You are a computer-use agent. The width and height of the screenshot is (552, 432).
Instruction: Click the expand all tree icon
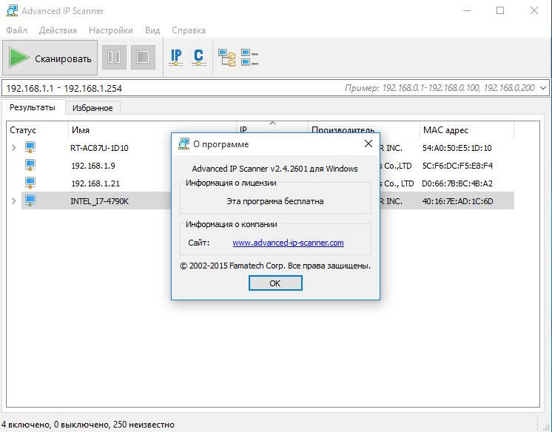[x=226, y=58]
